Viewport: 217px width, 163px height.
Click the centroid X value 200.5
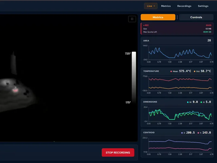[190, 133]
